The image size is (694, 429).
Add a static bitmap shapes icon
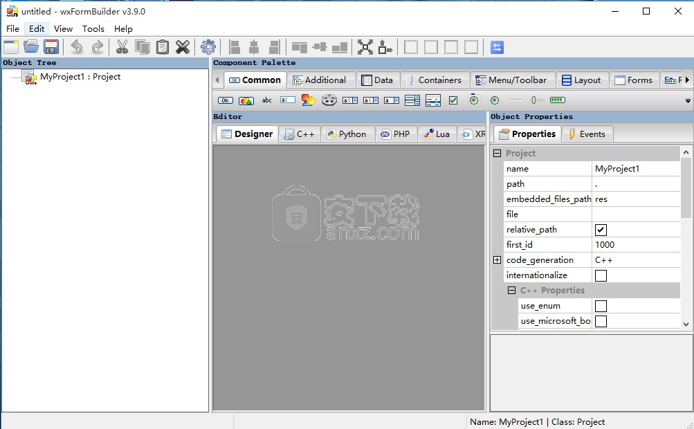308,100
